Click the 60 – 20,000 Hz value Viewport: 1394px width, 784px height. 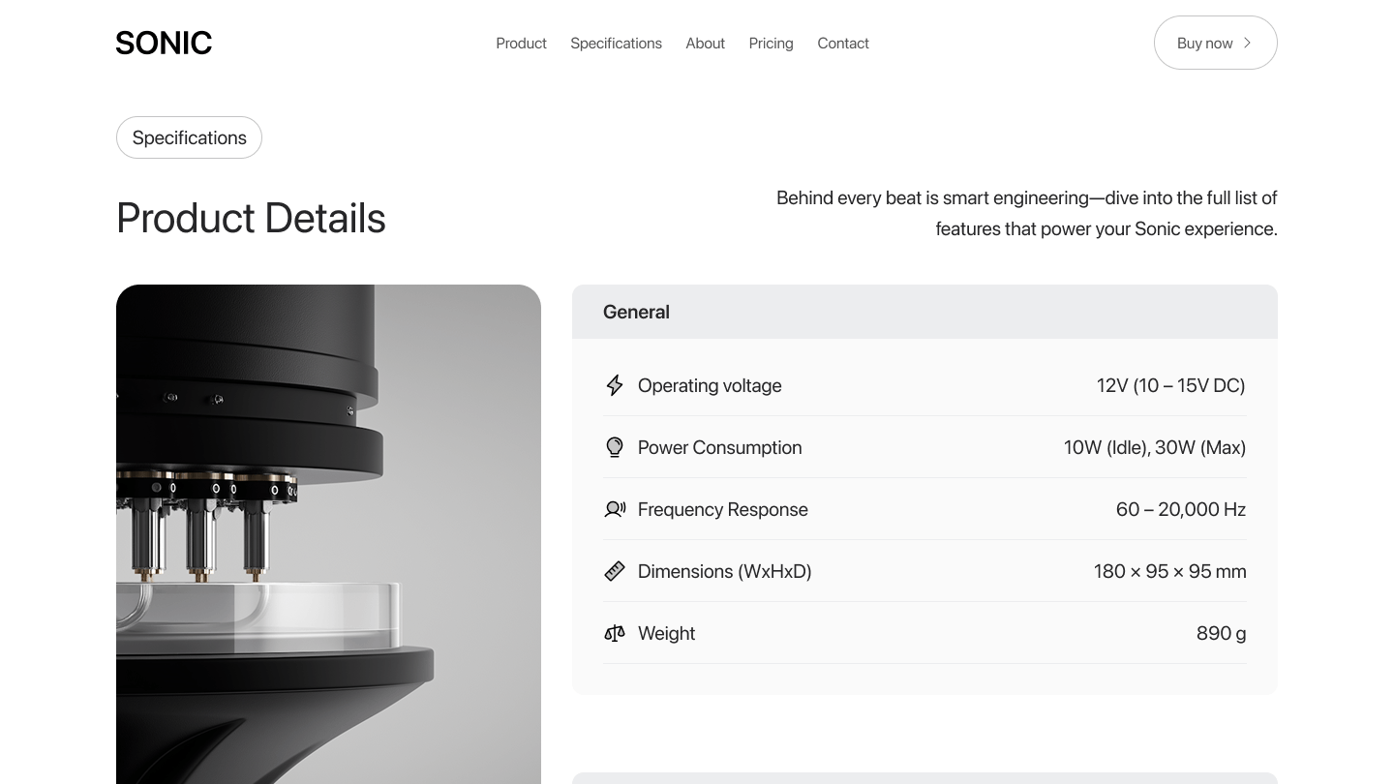1180,509
